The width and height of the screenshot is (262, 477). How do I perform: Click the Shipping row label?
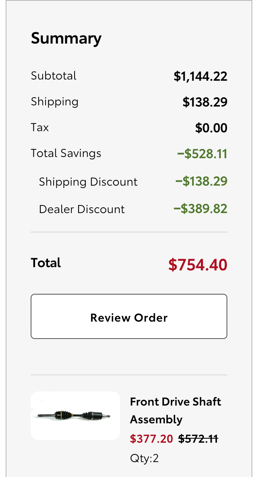coord(55,102)
